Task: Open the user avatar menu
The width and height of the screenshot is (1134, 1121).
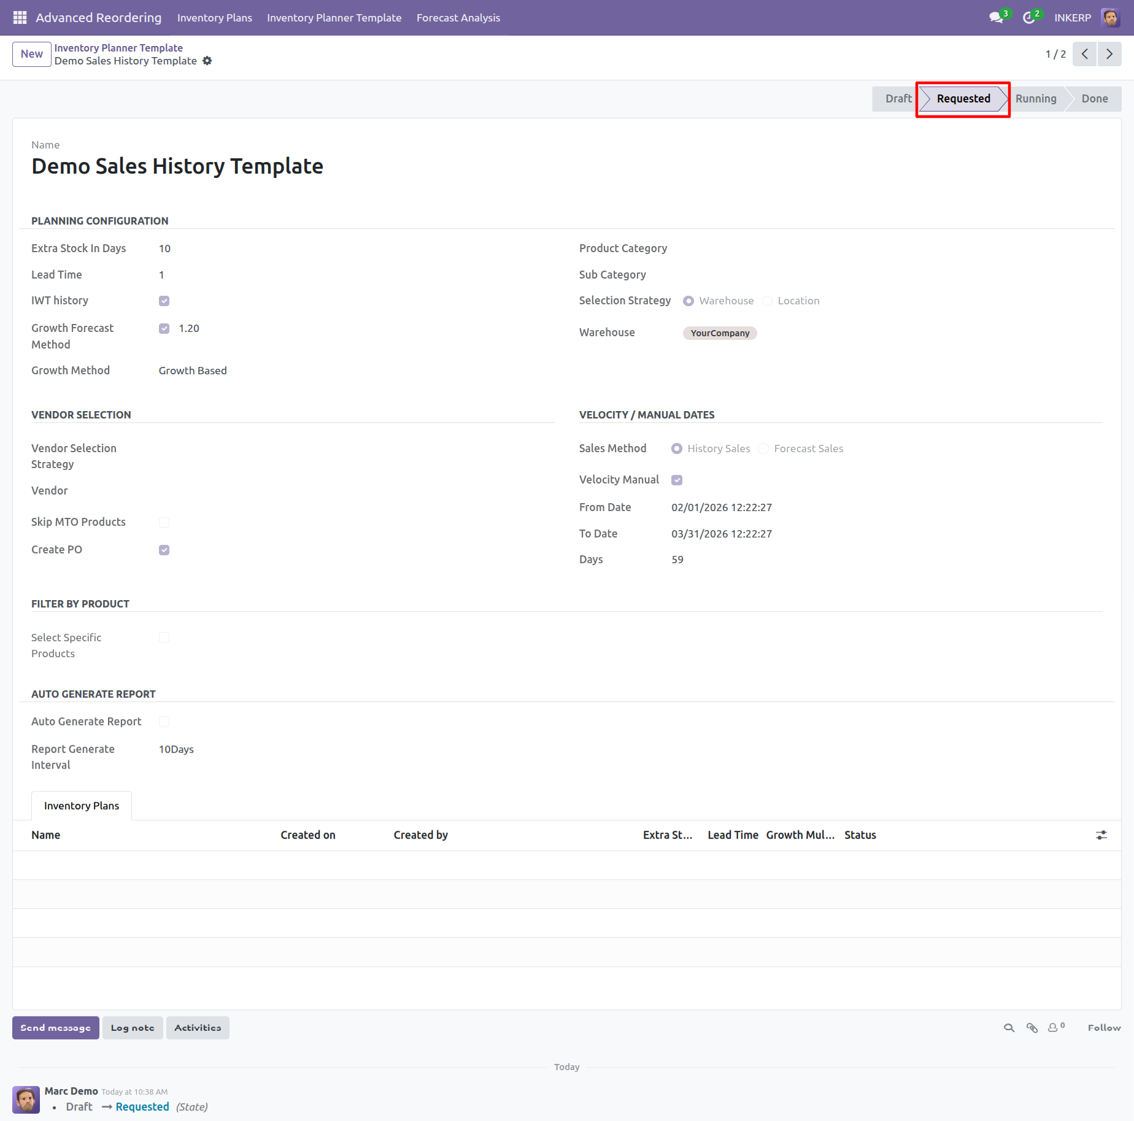Action: [1111, 18]
